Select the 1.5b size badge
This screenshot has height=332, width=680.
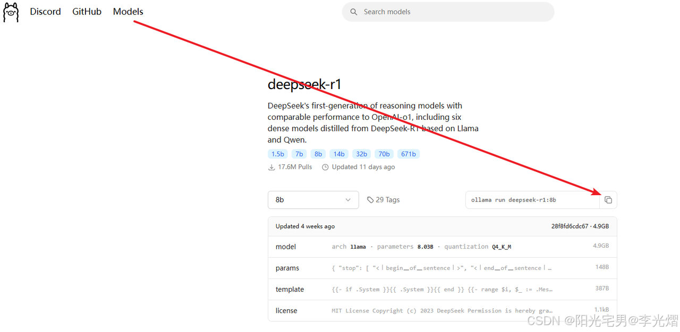click(277, 154)
